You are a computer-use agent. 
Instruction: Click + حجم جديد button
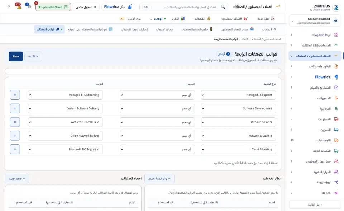17,178
